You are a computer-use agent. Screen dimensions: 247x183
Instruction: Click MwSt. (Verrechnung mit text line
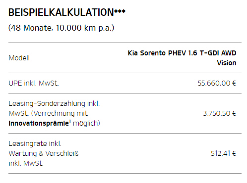click(x=48, y=113)
